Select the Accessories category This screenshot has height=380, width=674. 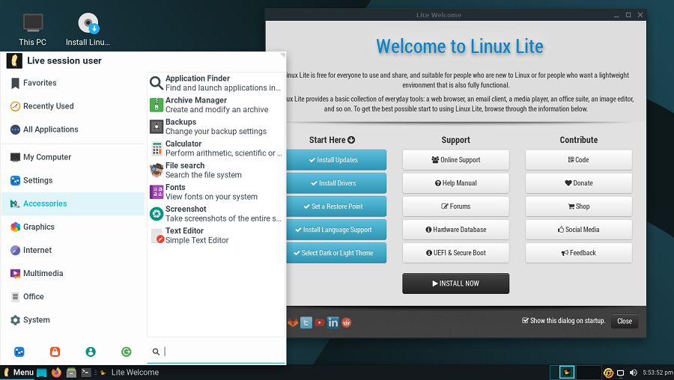click(x=73, y=203)
